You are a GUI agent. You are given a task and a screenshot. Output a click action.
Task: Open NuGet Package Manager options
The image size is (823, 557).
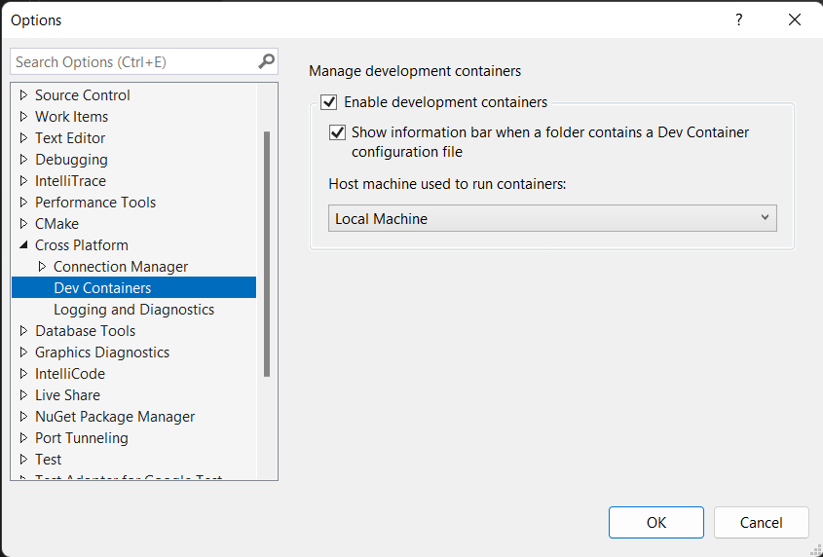pyautogui.click(x=115, y=417)
